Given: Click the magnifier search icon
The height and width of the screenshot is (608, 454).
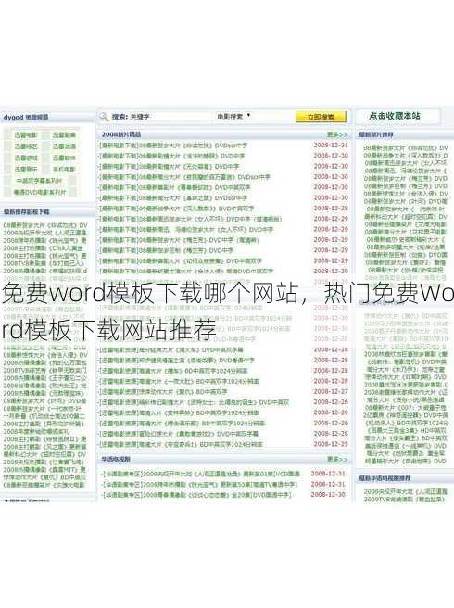Looking at the screenshot, I should [104, 117].
